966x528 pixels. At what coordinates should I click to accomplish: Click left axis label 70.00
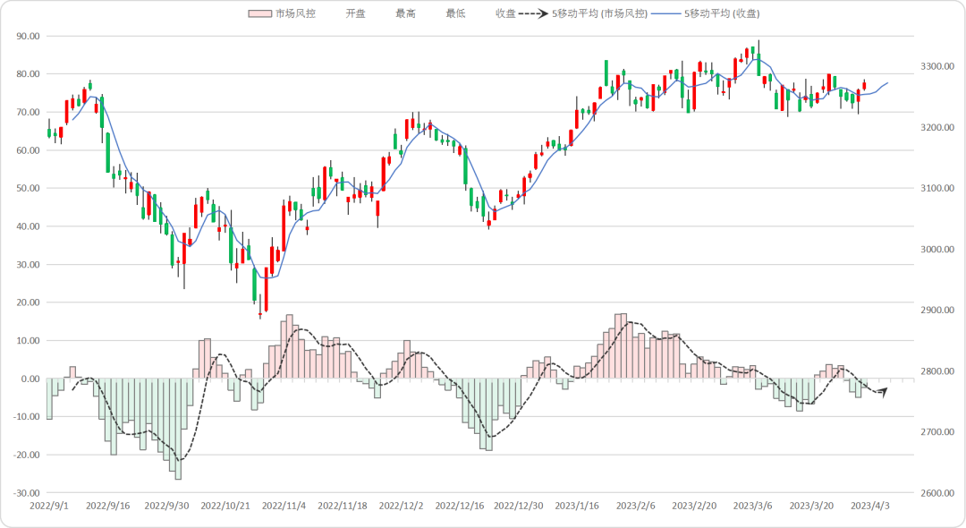28,112
